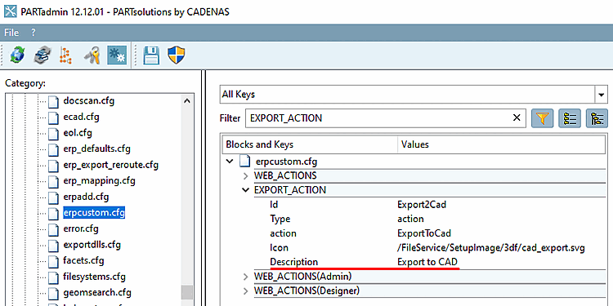Select facets.cfg in category tree

coord(83,260)
